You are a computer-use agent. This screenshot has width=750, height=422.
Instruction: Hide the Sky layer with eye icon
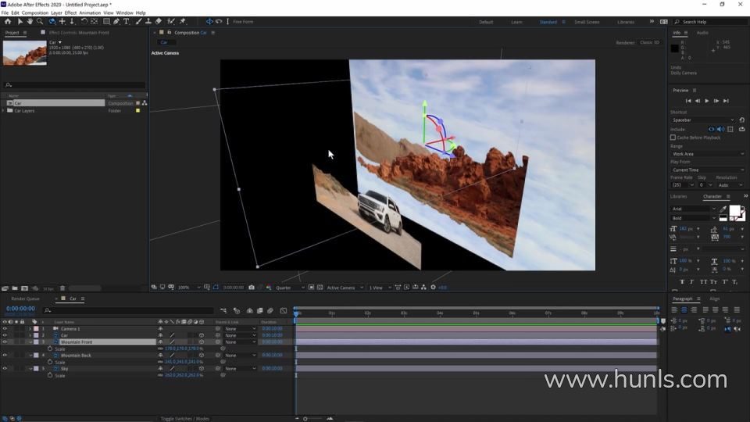coord(5,368)
